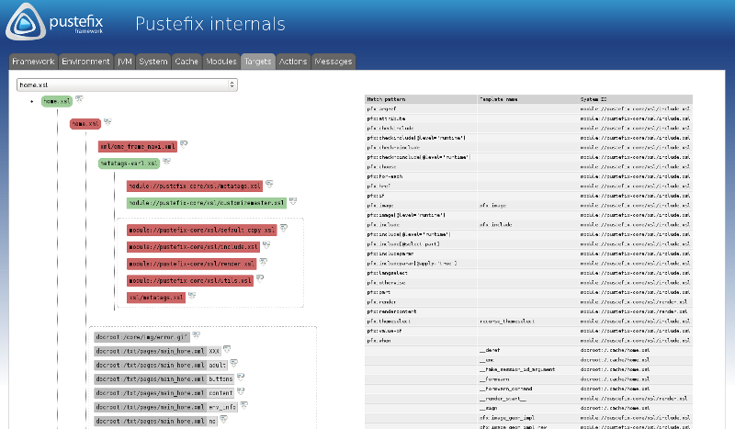Image resolution: width=735 pixels, height=429 pixels.
Task: Click the icon beside module include.xsl node
Action: [266, 244]
